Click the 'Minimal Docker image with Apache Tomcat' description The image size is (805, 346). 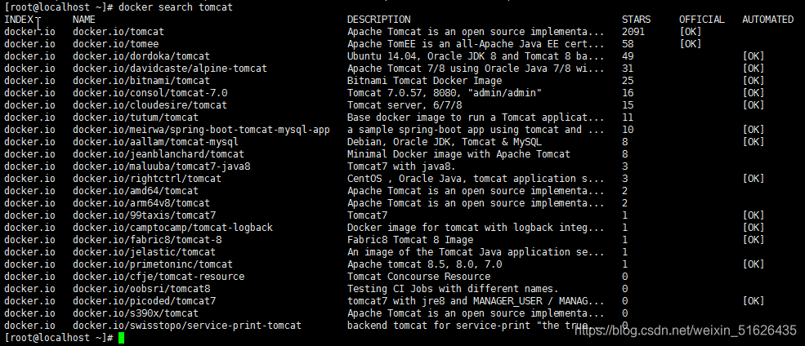(x=458, y=153)
